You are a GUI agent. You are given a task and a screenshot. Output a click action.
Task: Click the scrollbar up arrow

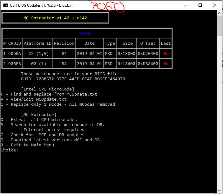pyautogui.click(x=219, y=13)
